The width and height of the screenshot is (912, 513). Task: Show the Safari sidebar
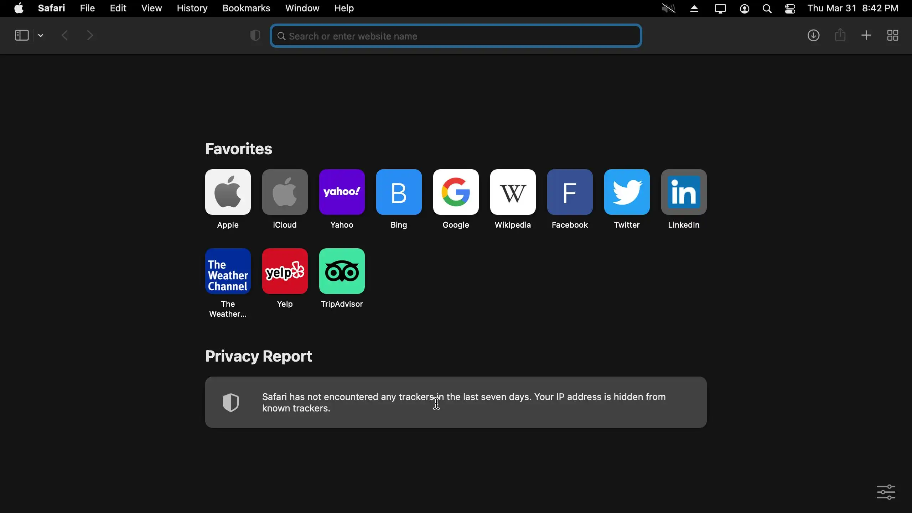(x=21, y=35)
